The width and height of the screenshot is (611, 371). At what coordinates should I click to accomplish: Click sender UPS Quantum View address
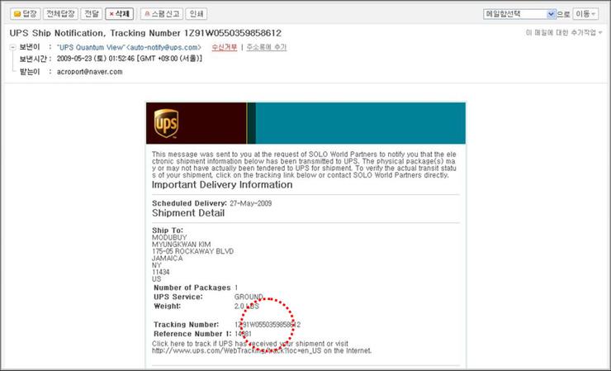(129, 47)
